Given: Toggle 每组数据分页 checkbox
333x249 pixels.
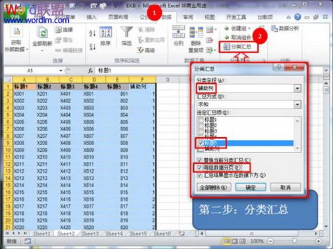Looking at the screenshot, I should click(200, 168).
